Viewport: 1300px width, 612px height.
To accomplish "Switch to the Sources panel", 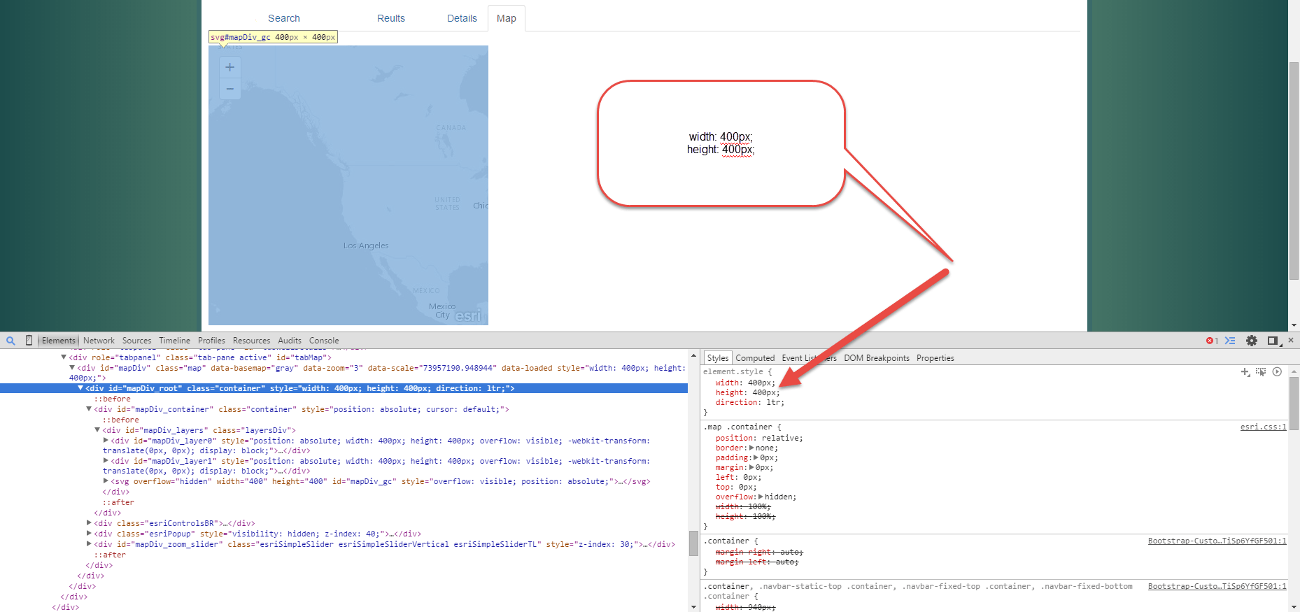I will point(136,341).
